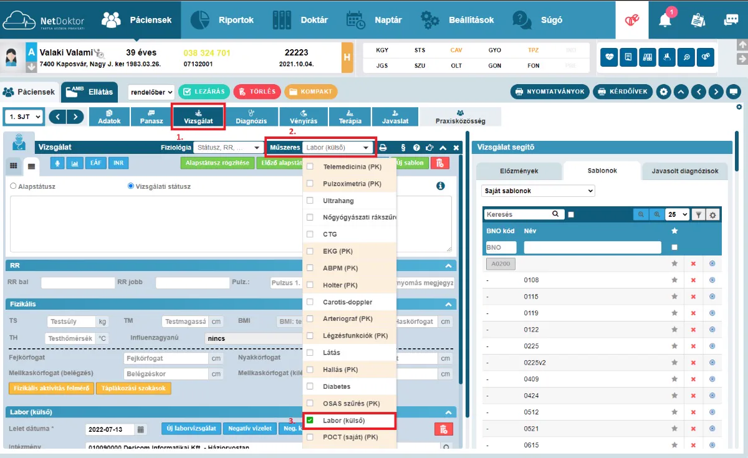The height and width of the screenshot is (458, 748).
Task: Open the Riportok main menu
Action: click(x=222, y=20)
